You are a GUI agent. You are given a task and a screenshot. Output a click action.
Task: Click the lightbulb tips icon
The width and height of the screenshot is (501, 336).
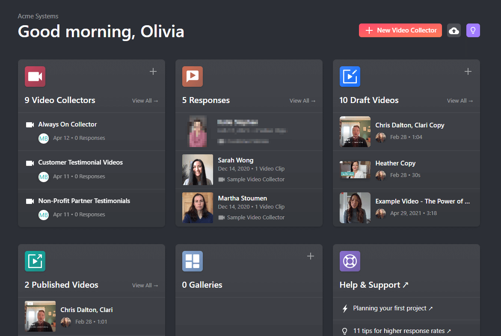pyautogui.click(x=473, y=30)
